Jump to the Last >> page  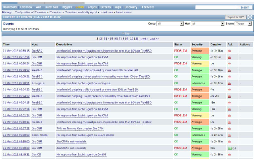pyautogui.click(x=154, y=39)
